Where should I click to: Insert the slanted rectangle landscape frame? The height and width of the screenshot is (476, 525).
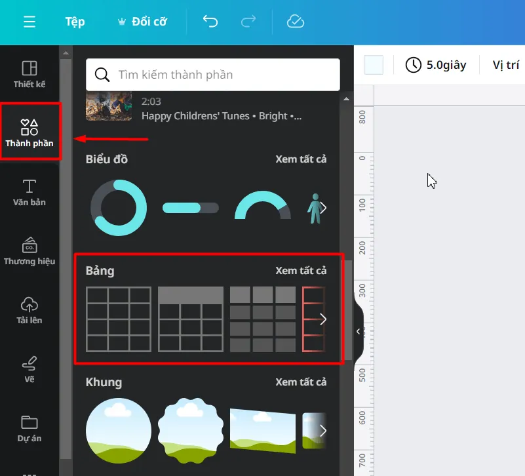point(263,431)
